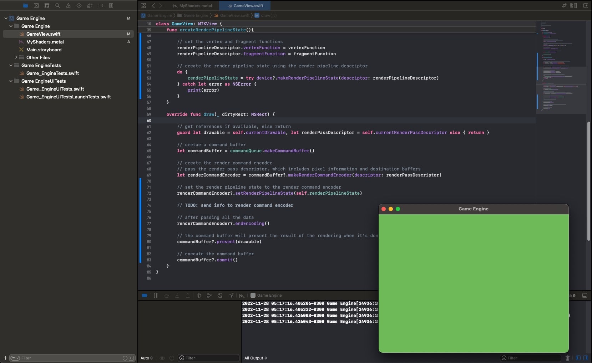Toggle recent files navigator filter

pyautogui.click(x=125, y=358)
